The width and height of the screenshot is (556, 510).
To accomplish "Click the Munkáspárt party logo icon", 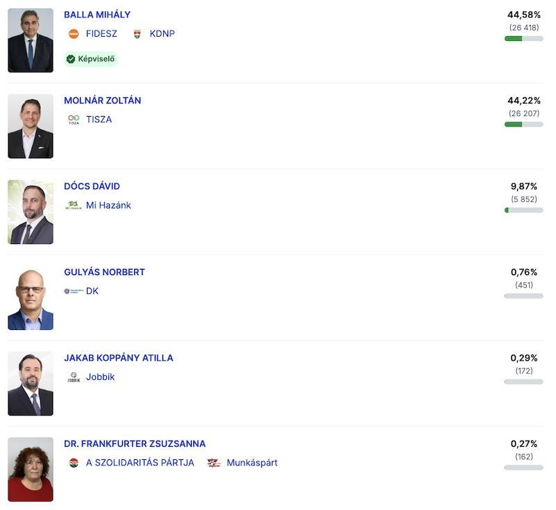I will (214, 463).
